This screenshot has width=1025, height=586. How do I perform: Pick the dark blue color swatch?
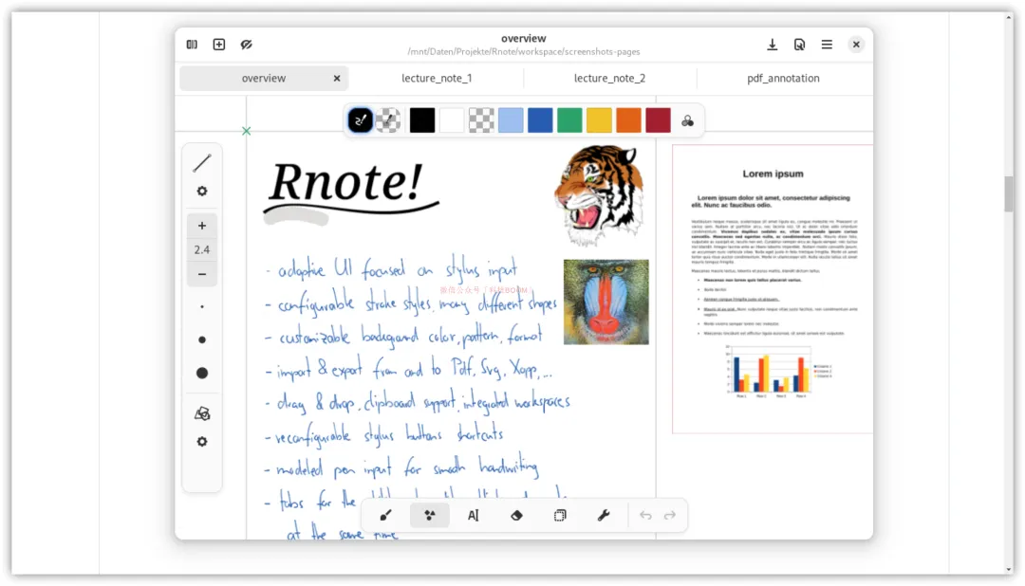540,120
